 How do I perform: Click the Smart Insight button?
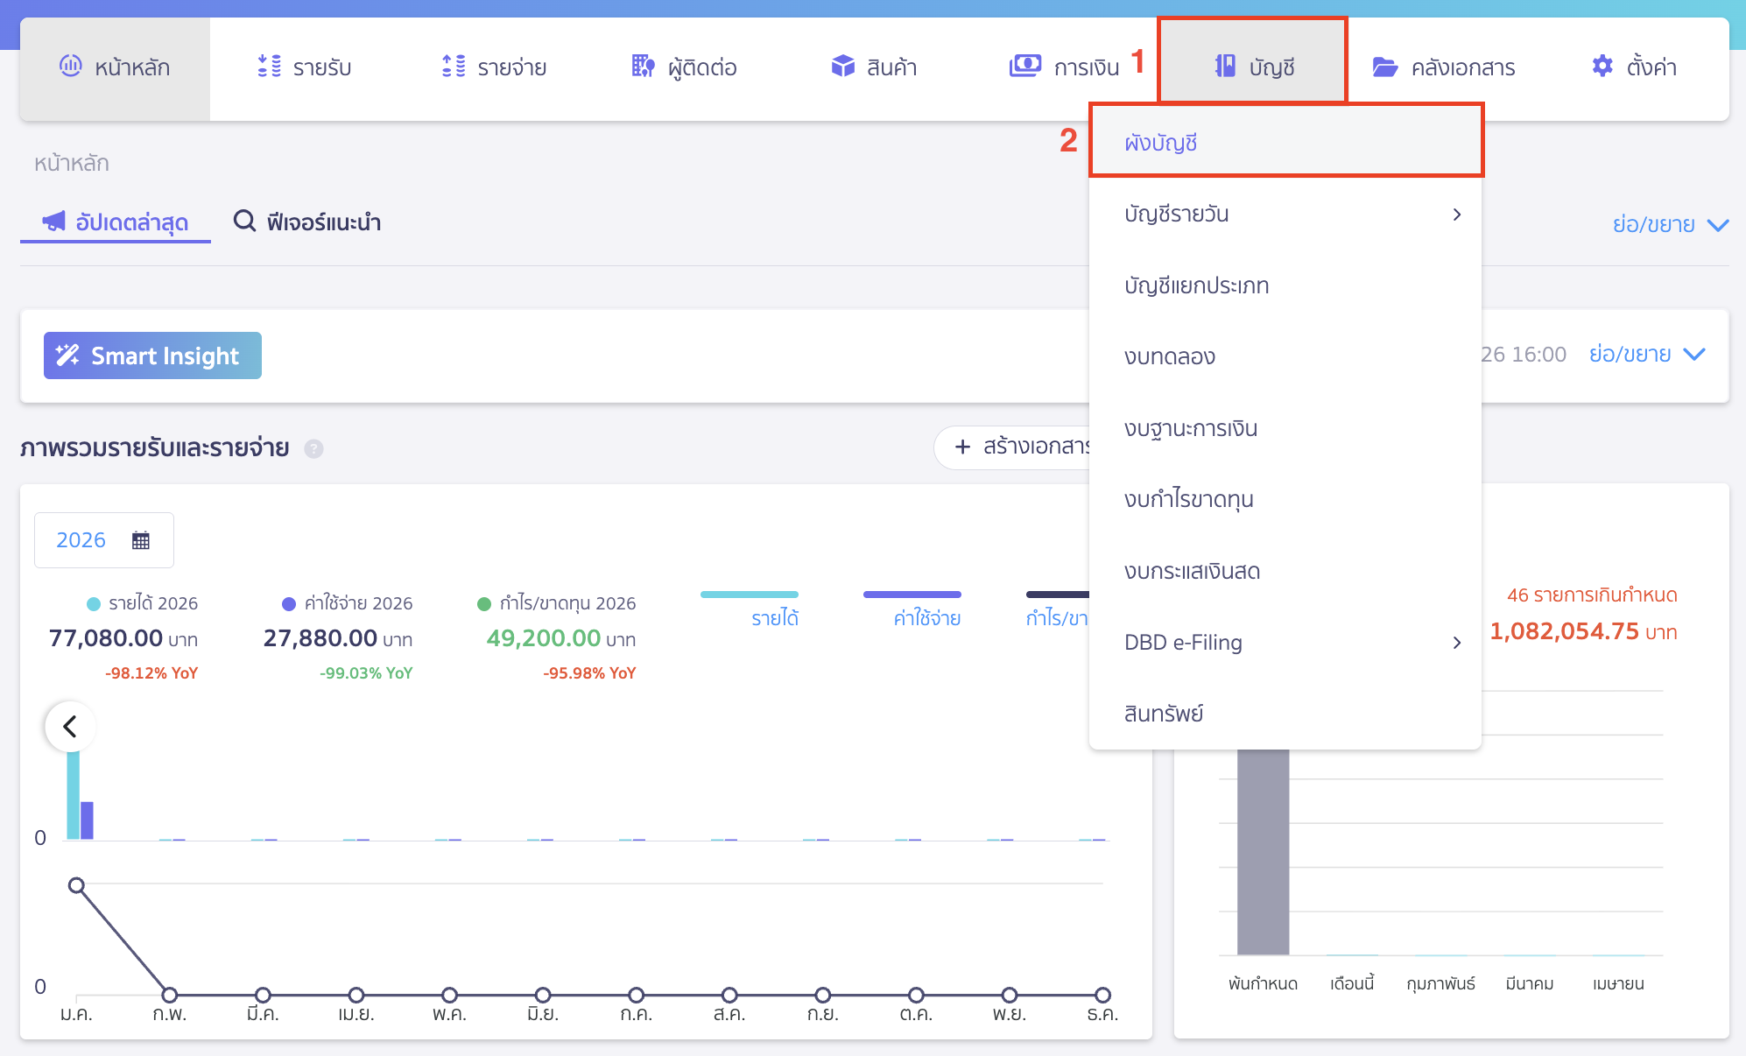152,356
